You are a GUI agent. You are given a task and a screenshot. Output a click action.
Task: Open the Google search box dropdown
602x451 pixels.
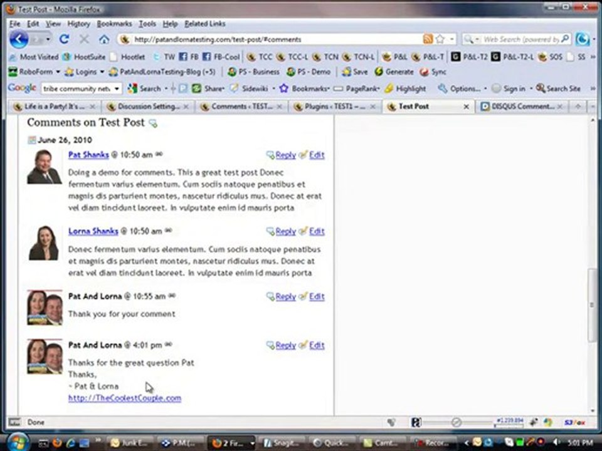coord(117,88)
